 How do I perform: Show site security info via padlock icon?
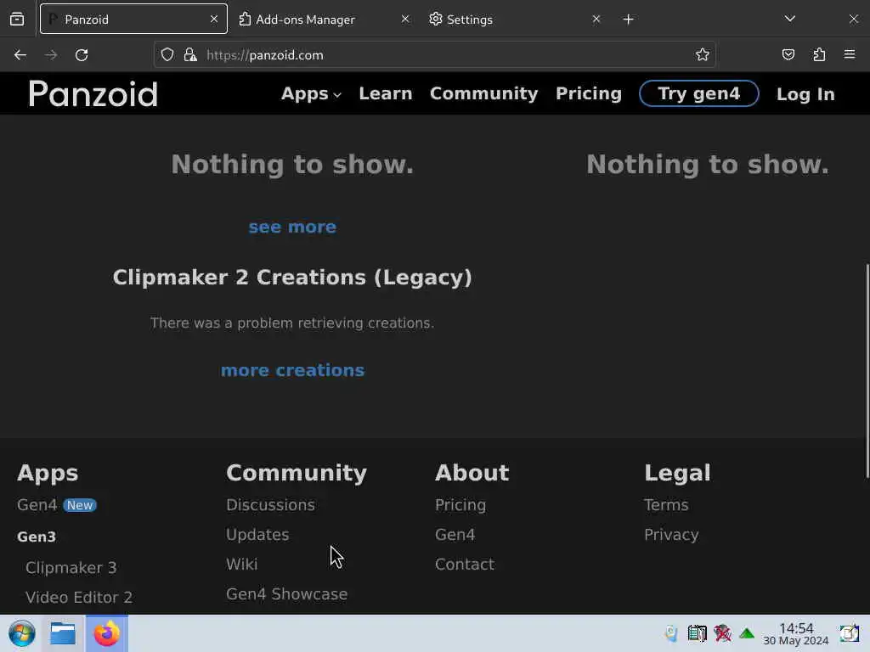coord(190,55)
